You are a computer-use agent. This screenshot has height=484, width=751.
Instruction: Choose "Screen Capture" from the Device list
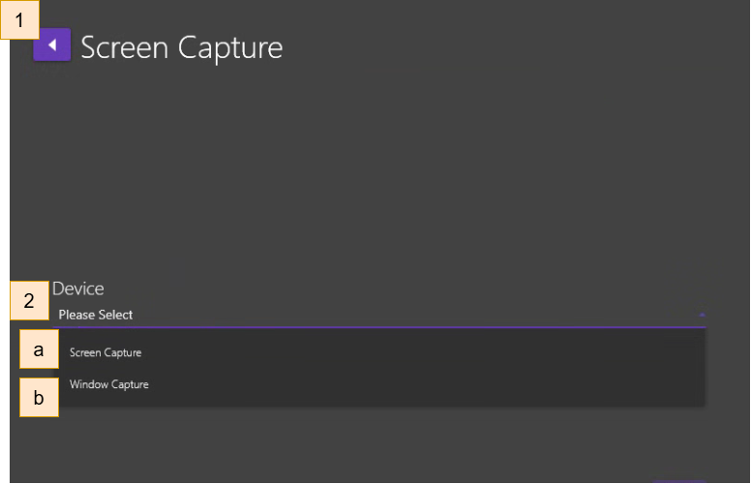point(105,353)
